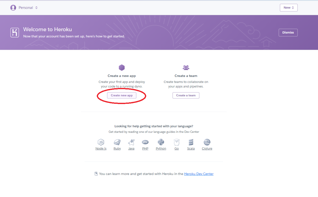Click the user avatar icon
This screenshot has height=197, width=318.
point(13,7)
